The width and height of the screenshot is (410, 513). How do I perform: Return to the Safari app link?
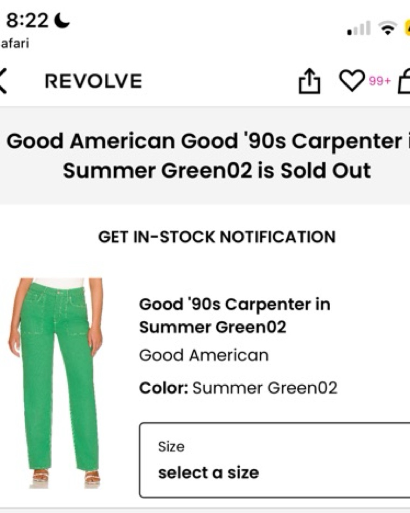pos(15,43)
